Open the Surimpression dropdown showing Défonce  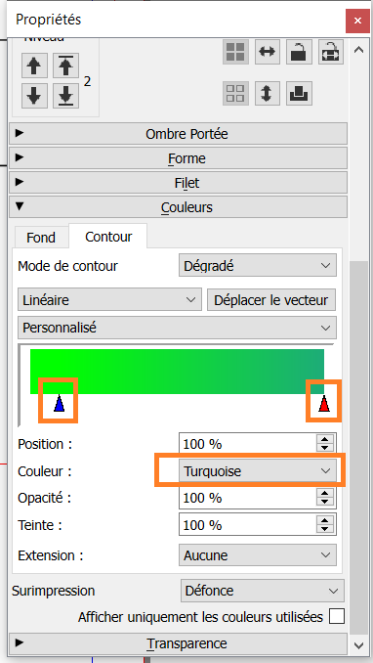tap(263, 591)
